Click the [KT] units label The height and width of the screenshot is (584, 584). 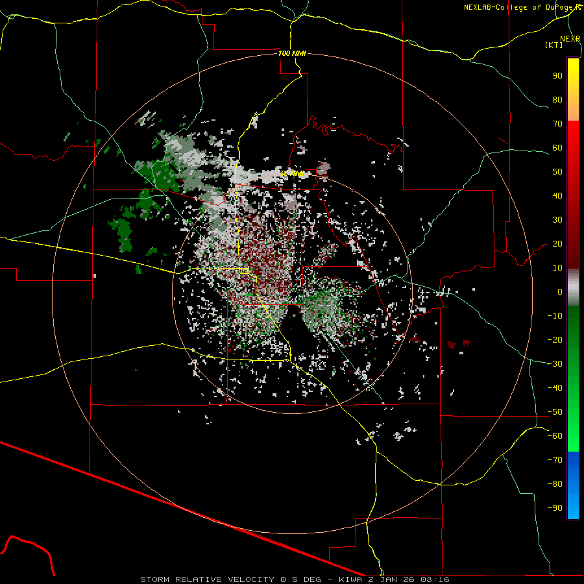554,45
